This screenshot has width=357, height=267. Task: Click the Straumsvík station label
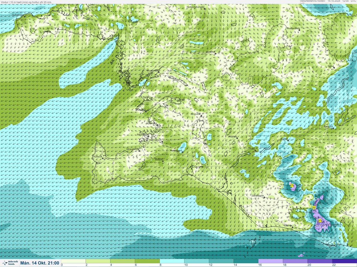132,149
